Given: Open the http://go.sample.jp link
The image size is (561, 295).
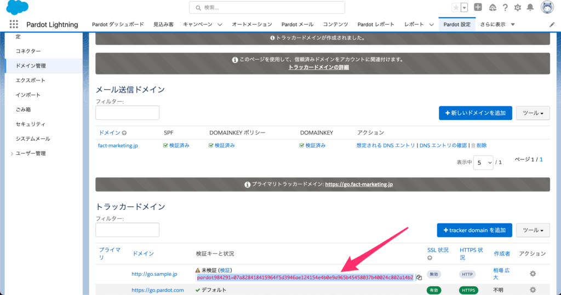Looking at the screenshot, I should pos(154,274).
